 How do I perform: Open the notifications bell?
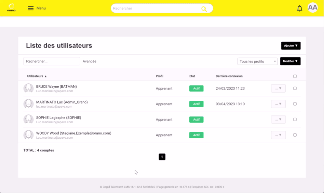point(299,9)
